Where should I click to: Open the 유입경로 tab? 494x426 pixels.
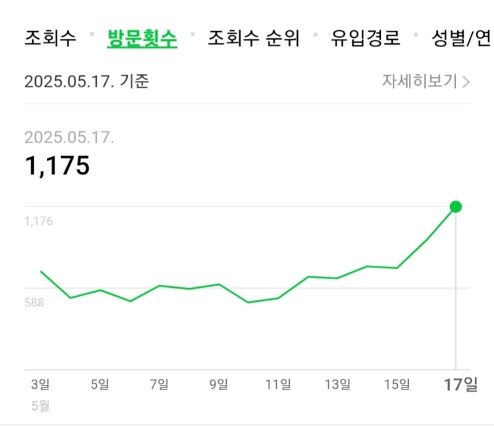(366, 38)
